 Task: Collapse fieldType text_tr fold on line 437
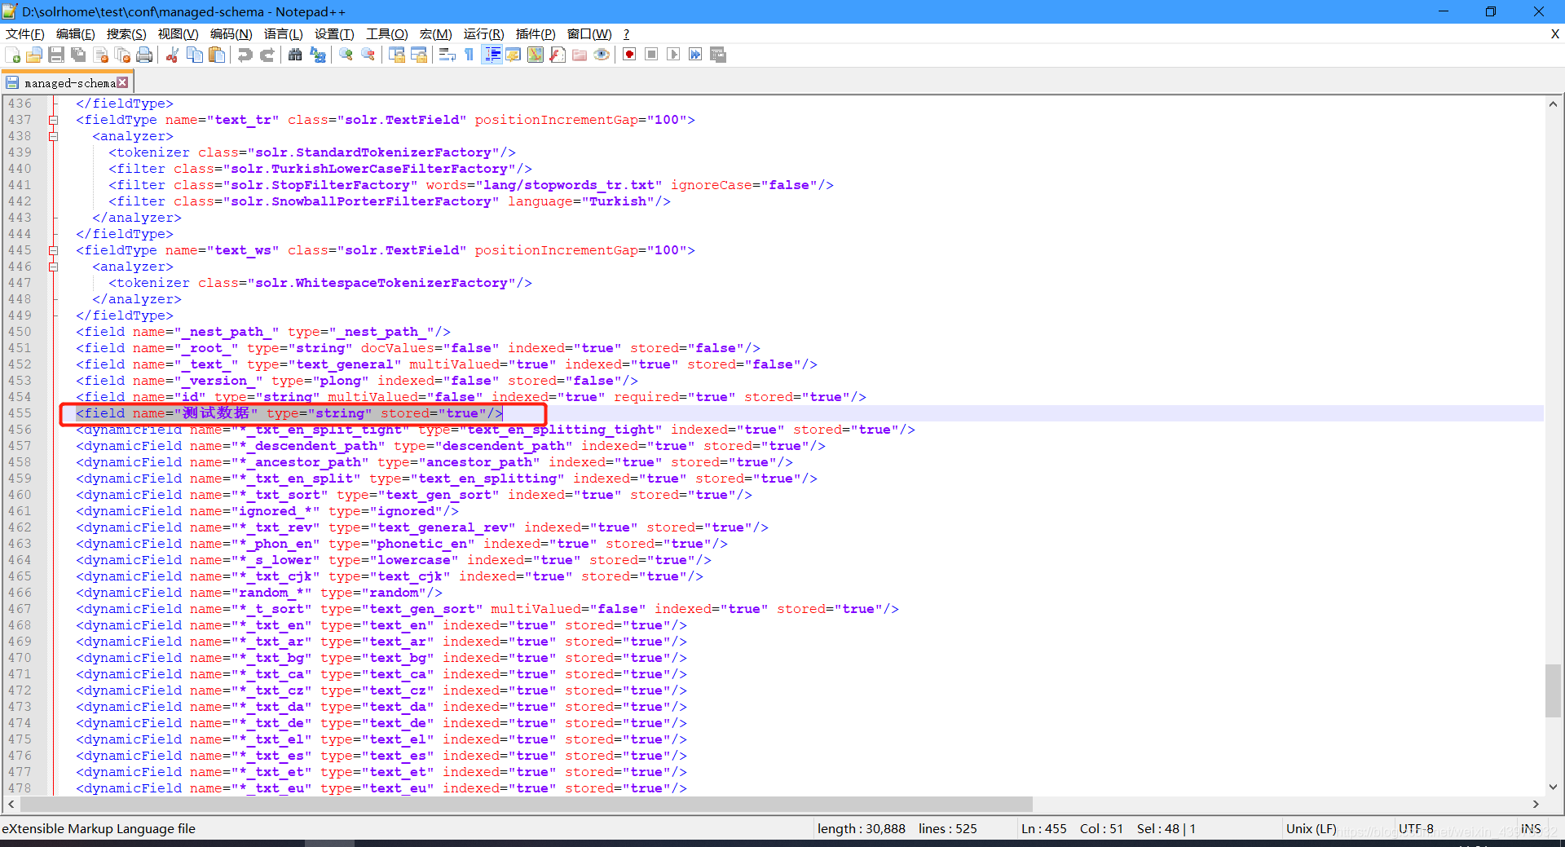[x=53, y=120]
